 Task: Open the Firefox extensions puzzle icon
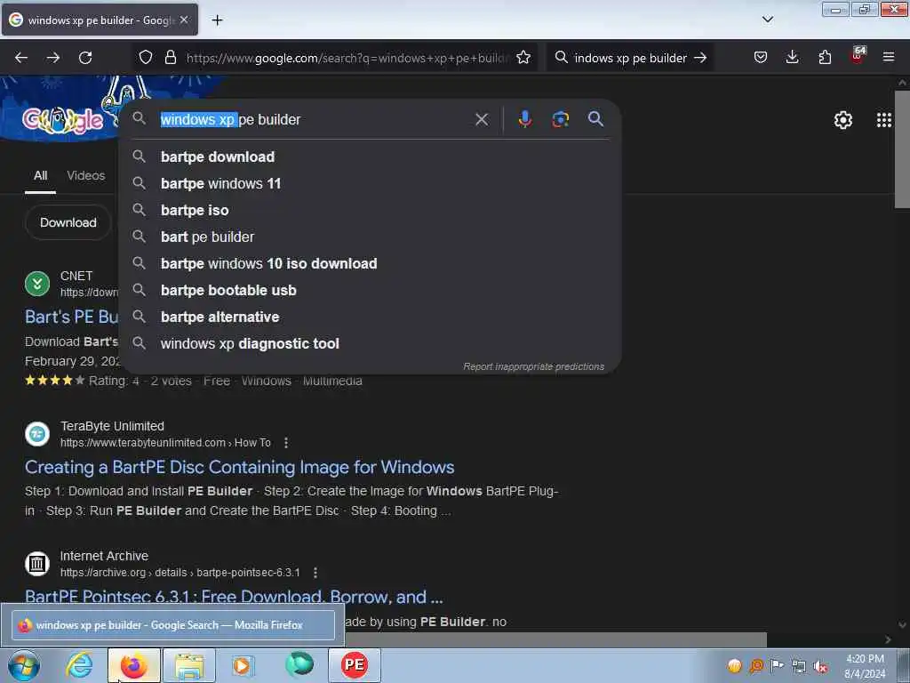pos(825,58)
